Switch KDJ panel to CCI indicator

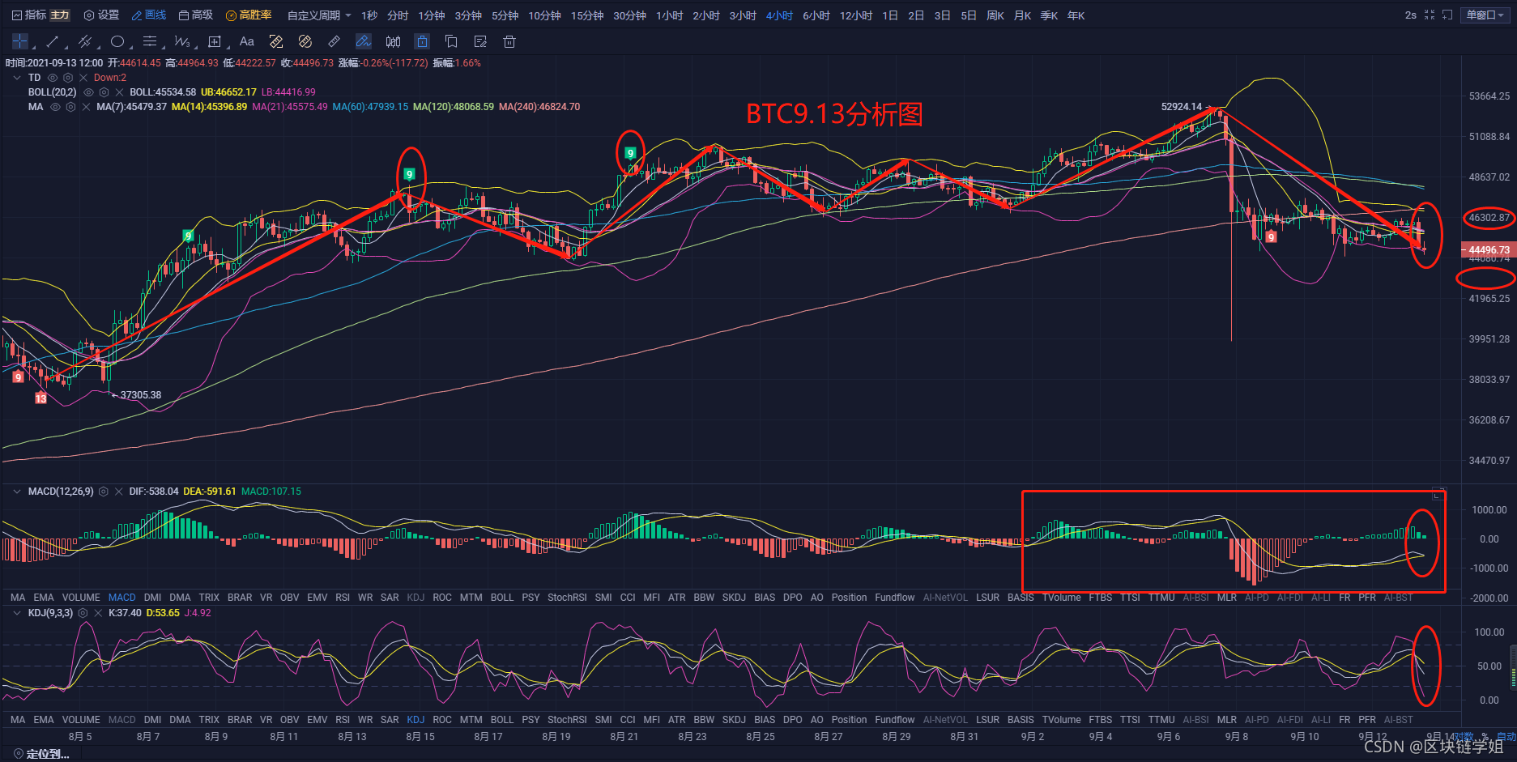(628, 720)
